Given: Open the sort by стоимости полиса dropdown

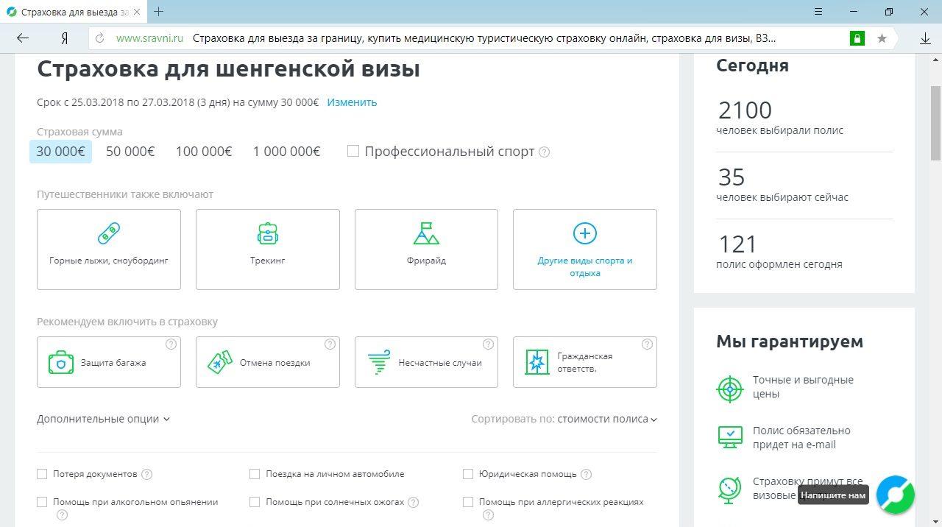Looking at the screenshot, I should click(x=606, y=419).
